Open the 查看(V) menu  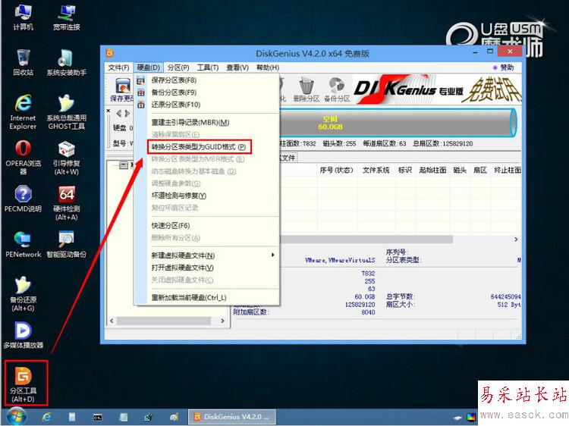[237, 67]
